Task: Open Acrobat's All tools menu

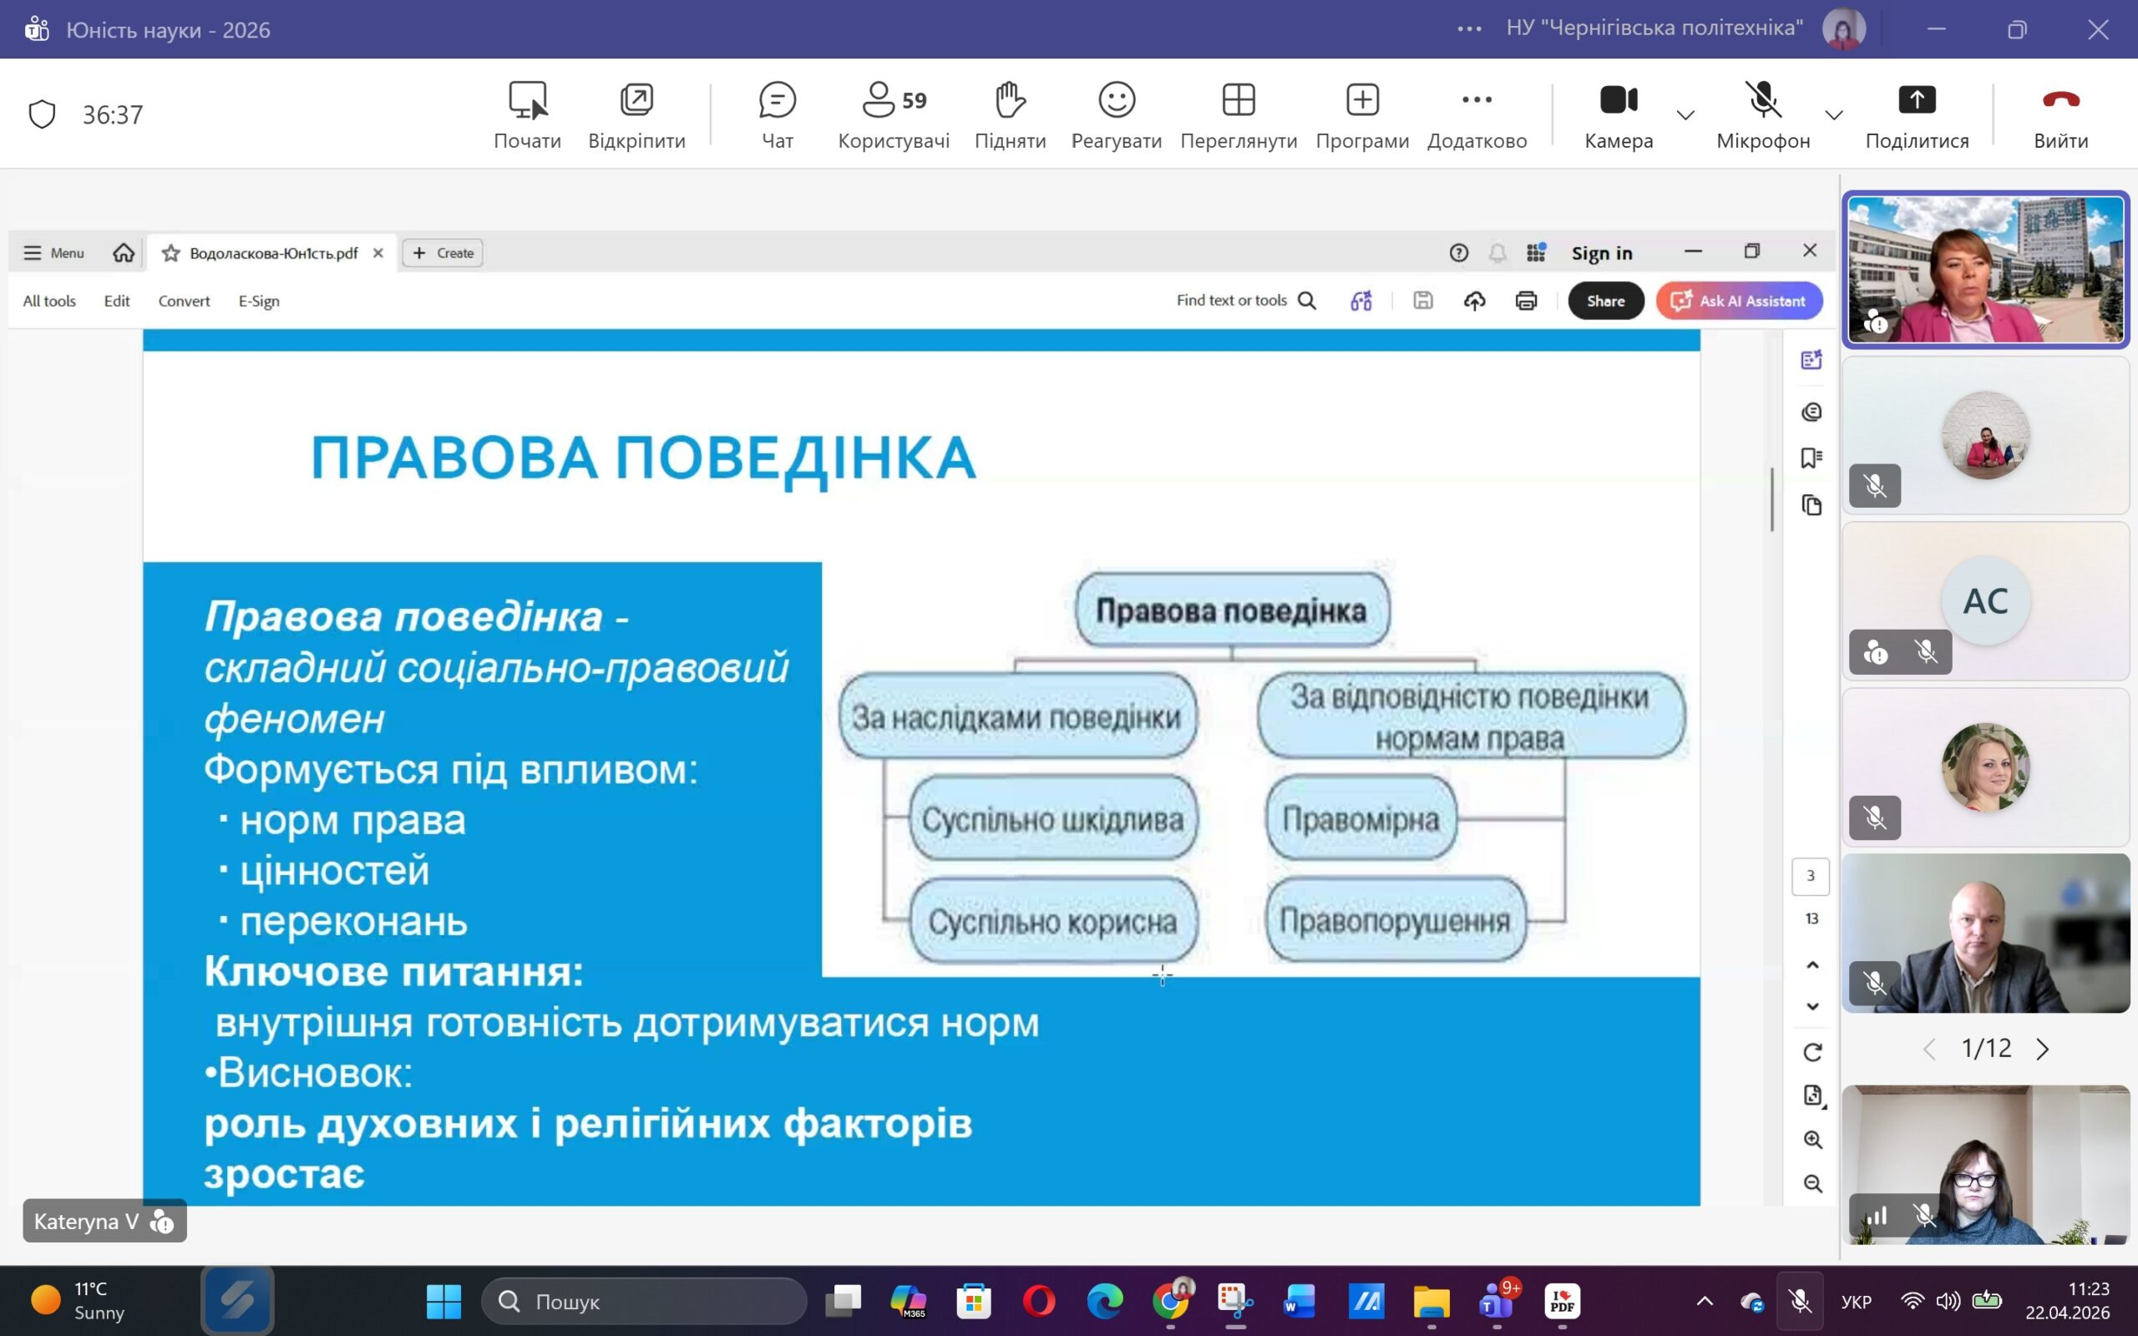Action: click(49, 301)
